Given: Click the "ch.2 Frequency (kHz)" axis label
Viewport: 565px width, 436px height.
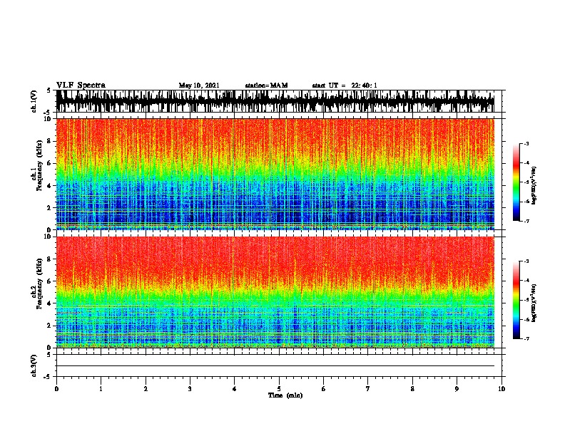Looking at the screenshot, I should [x=36, y=284].
